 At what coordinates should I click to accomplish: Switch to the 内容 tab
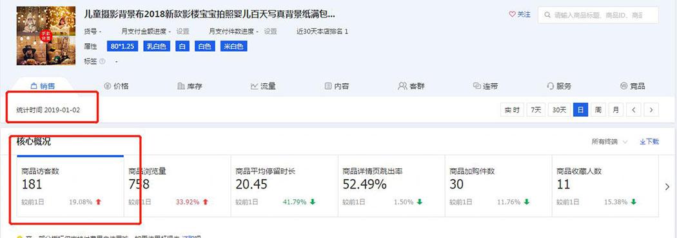click(x=337, y=86)
